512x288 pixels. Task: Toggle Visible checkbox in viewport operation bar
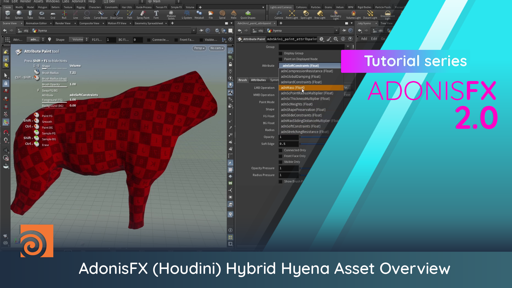pos(201,40)
